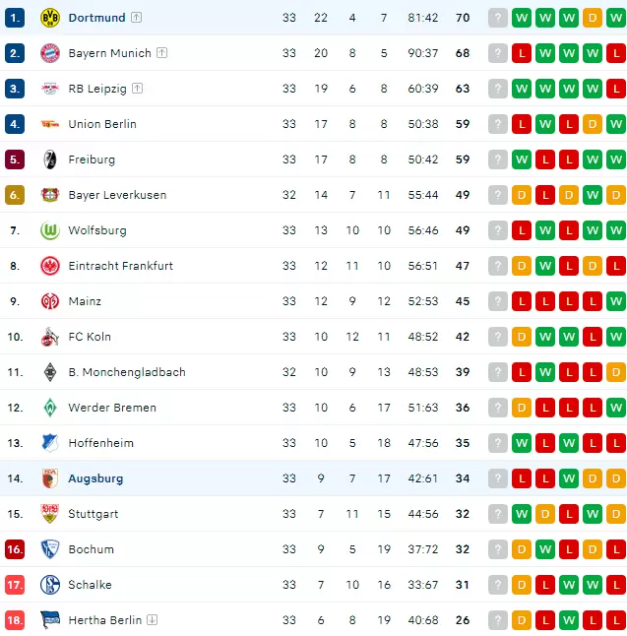Click the Eintracht Frankfurt eagle crest

[x=50, y=266]
